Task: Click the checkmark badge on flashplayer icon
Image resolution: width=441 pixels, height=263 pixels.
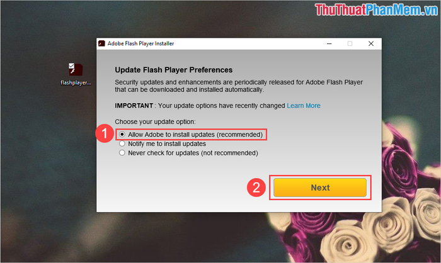Action: pos(71,65)
